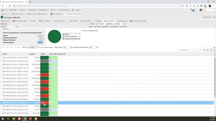Open File Explorer from the taskbar
The image size is (216, 121).
pyautogui.click(x=14, y=119)
